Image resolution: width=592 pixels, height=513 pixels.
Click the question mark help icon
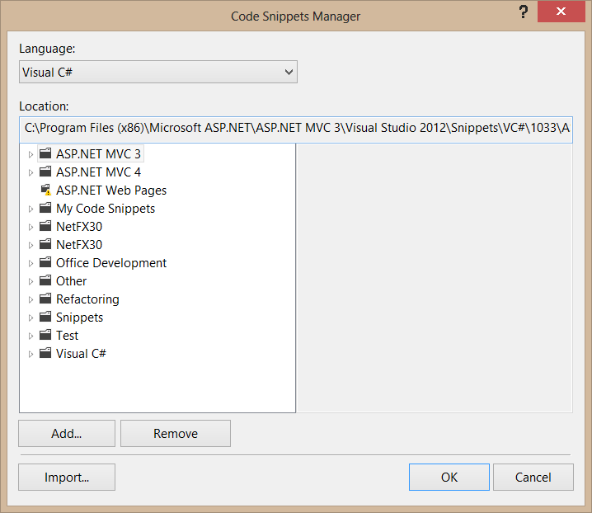click(523, 12)
